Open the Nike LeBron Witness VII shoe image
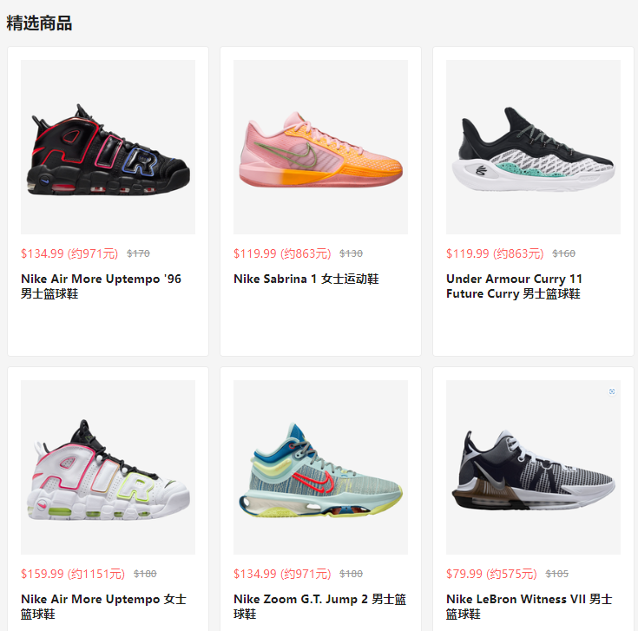Viewport: 638px width, 631px height. 533,467
